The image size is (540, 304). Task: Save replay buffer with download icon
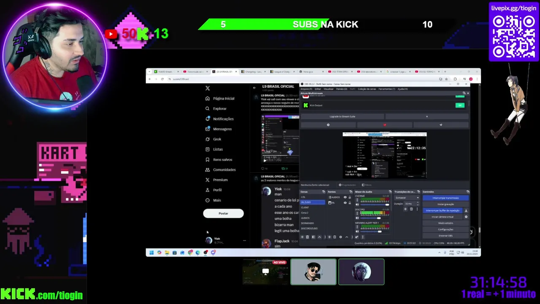tap(466, 211)
